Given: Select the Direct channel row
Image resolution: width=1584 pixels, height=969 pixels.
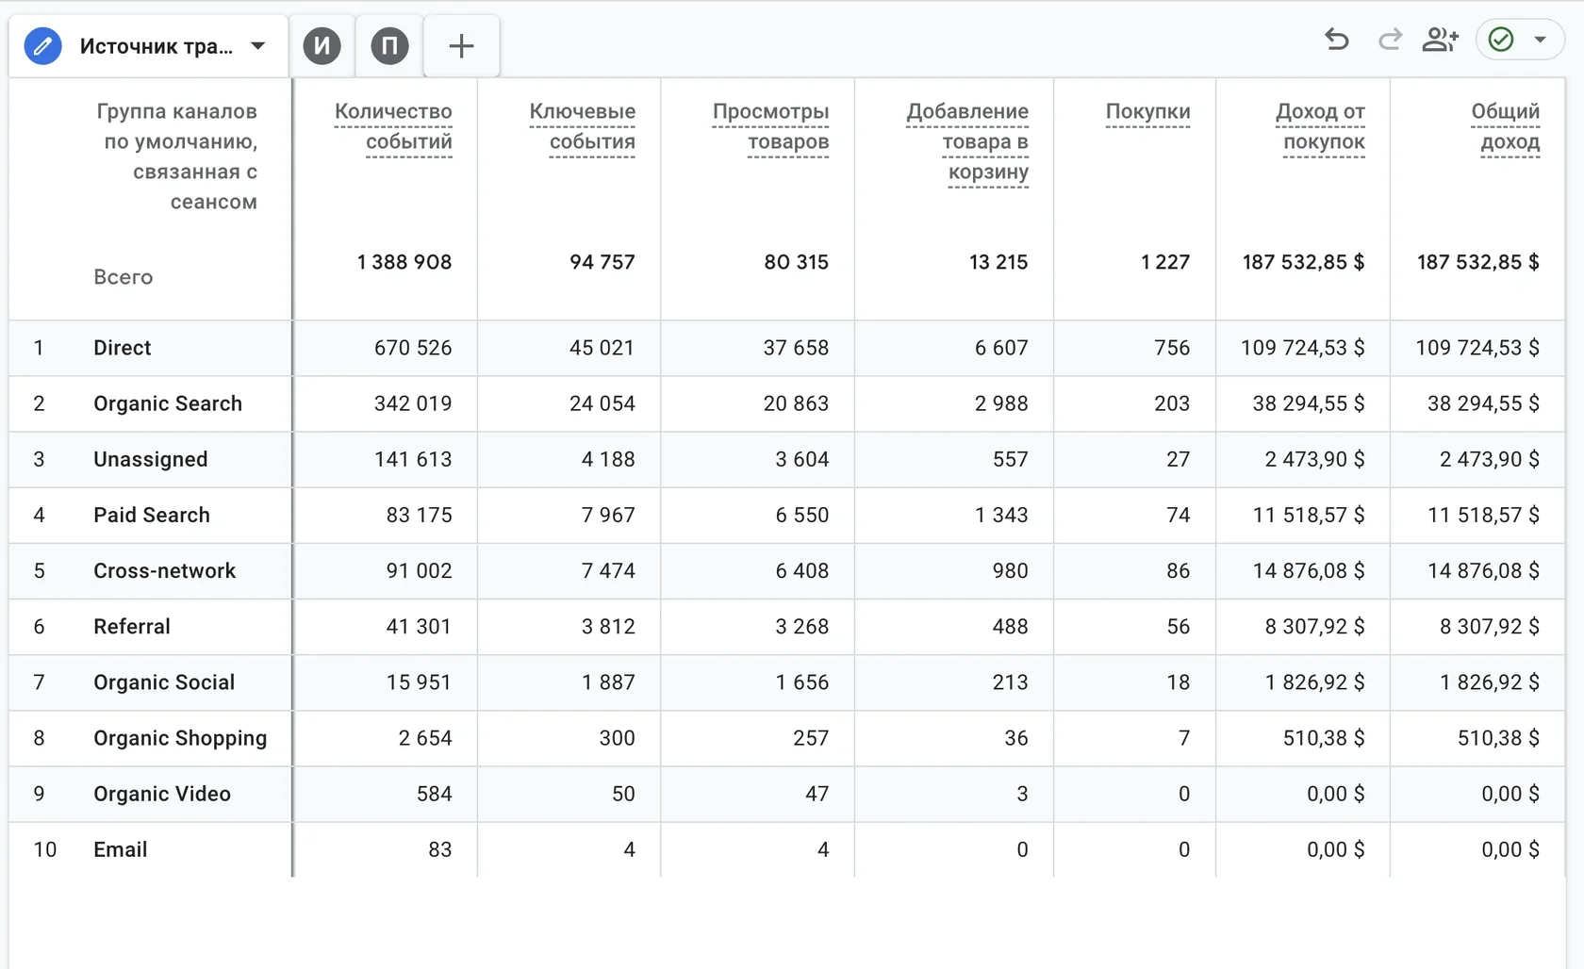Looking at the screenshot, I should point(787,348).
